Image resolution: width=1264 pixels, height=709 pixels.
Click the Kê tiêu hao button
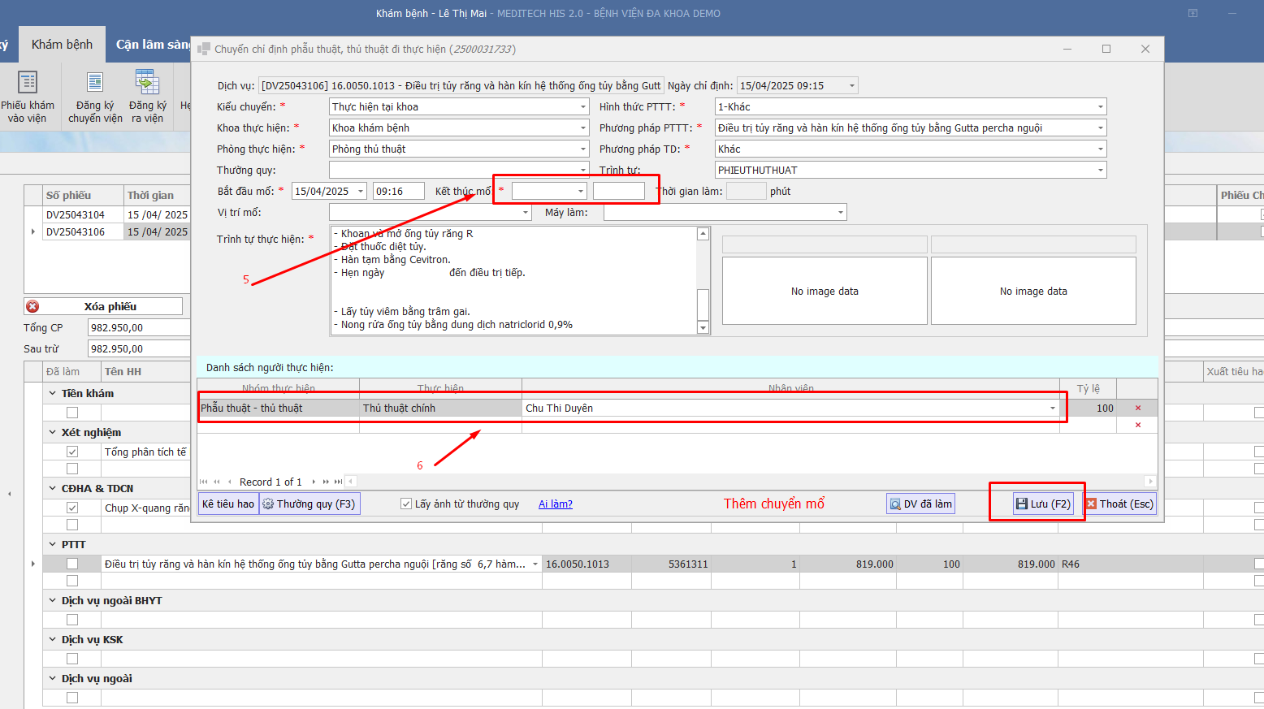[227, 504]
